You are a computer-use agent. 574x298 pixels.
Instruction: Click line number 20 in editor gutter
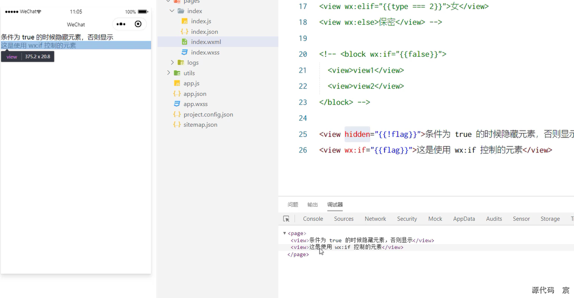pos(303,54)
